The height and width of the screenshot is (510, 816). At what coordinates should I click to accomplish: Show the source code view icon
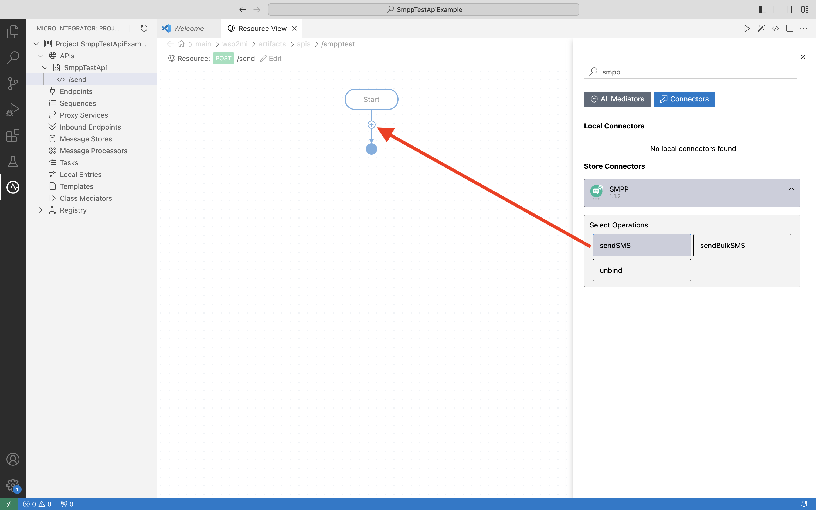(x=776, y=28)
